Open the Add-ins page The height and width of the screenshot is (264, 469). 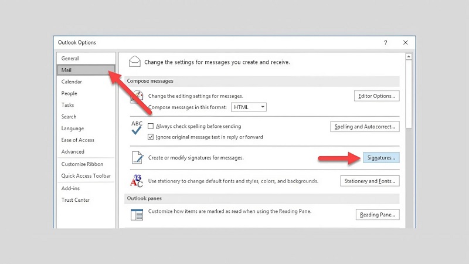click(86, 188)
